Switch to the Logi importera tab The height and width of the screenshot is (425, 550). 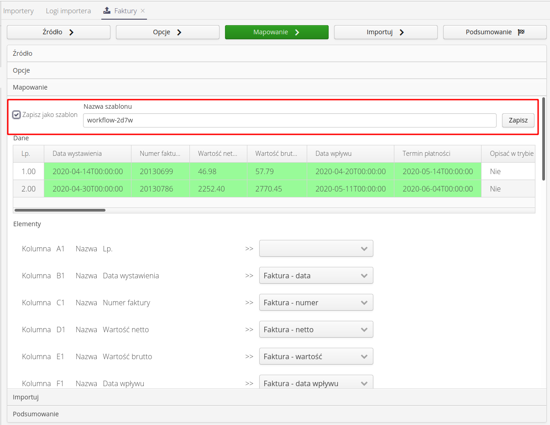(x=68, y=11)
